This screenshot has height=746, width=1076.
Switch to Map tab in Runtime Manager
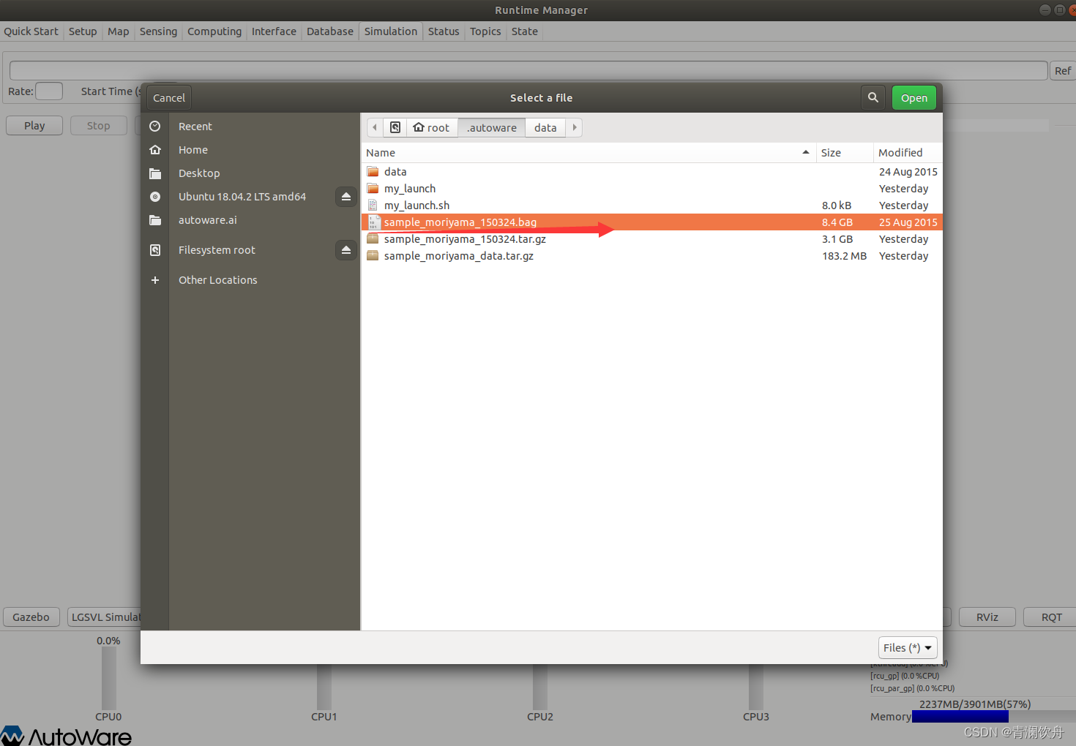[118, 31]
